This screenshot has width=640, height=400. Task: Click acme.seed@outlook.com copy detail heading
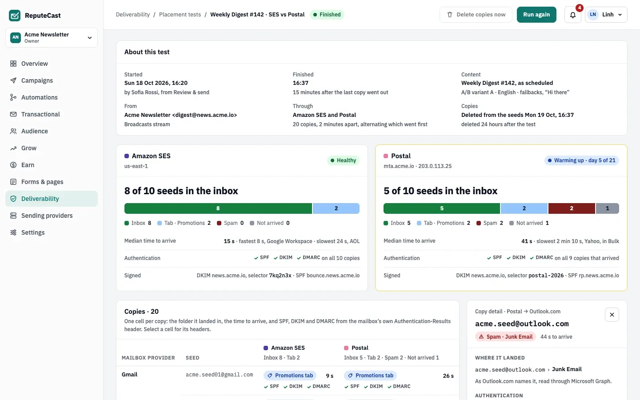pyautogui.click(x=522, y=324)
